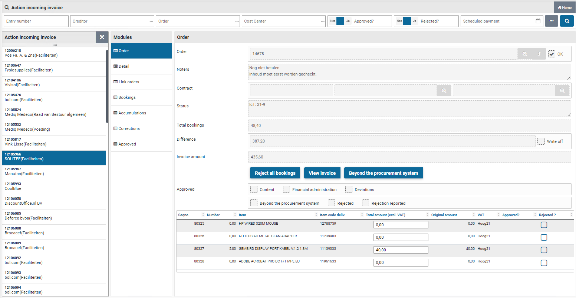Open the calendar picker for Scheduled payment
The image size is (576, 298).
538,21
